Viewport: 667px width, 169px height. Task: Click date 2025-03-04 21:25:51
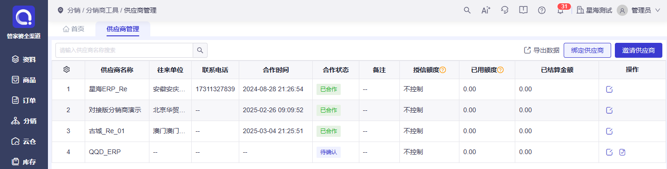click(x=273, y=131)
